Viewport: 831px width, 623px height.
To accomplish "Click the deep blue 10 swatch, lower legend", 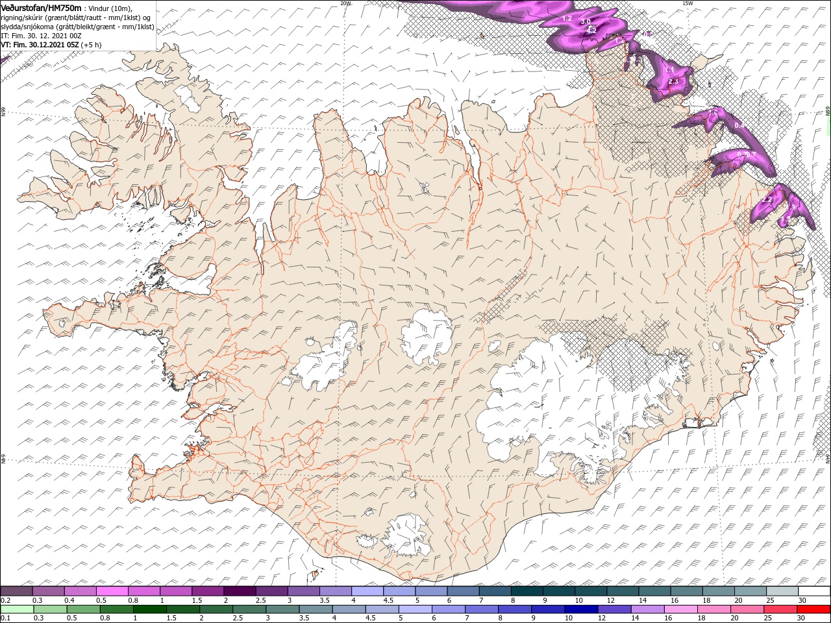I will click(x=580, y=609).
